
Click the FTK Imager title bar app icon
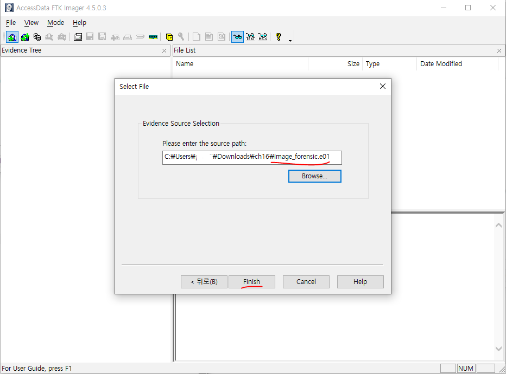pos(9,8)
